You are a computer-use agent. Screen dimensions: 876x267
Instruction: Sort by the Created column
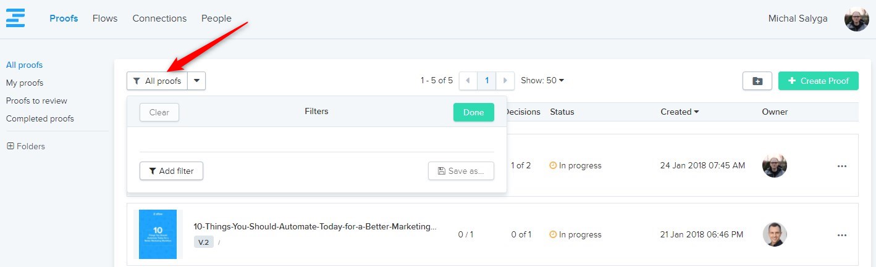click(x=680, y=112)
